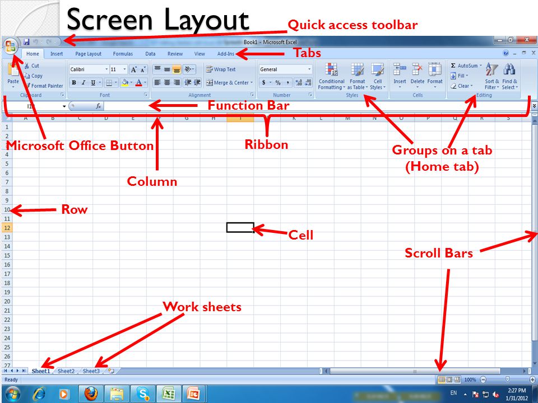538x403 pixels.
Task: Click the Orientation text rotation icon
Action: coord(189,69)
